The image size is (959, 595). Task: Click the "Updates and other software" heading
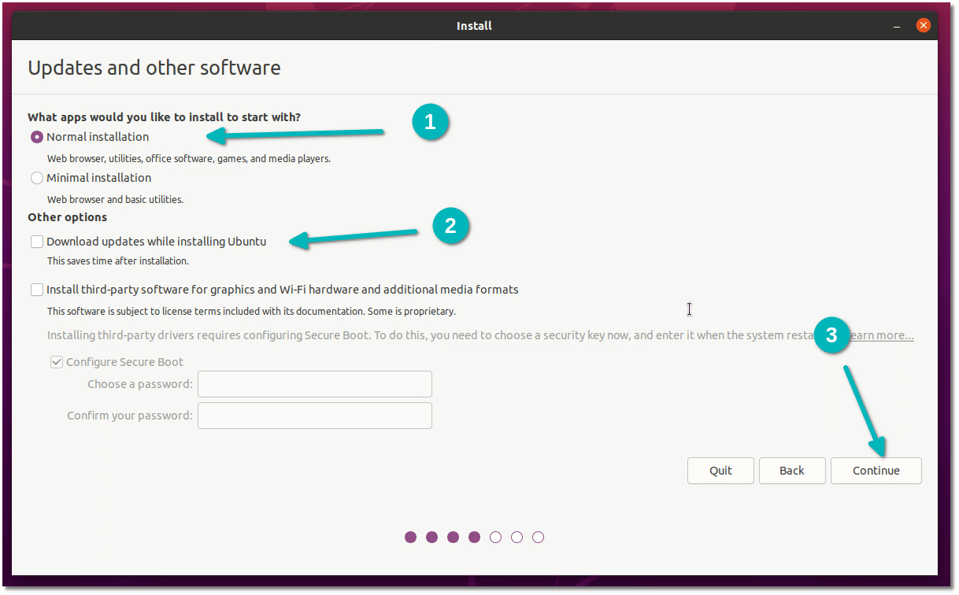154,68
